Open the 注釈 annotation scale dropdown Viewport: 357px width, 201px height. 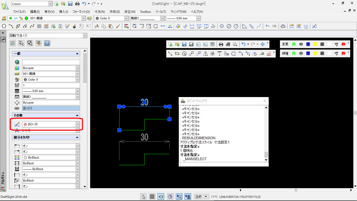tap(202, 197)
